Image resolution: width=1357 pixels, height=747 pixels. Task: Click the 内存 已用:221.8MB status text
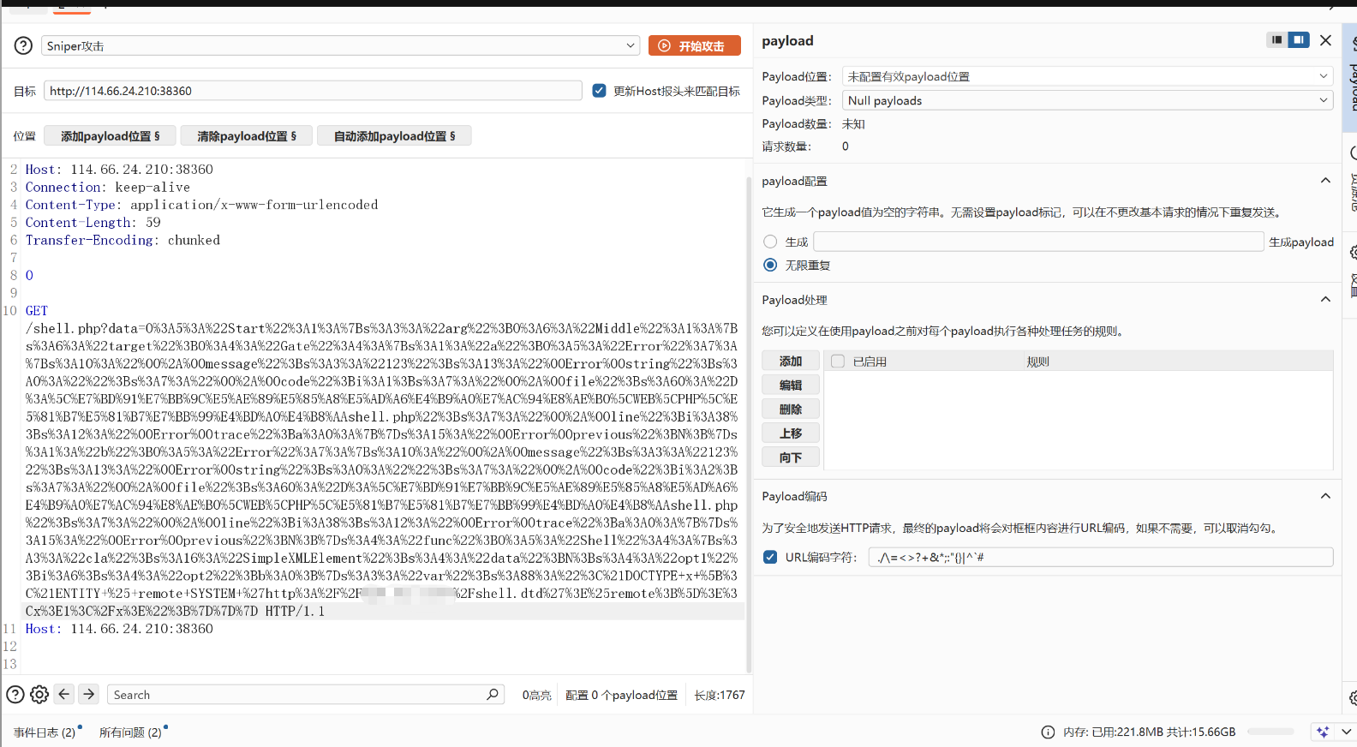click(x=1149, y=732)
